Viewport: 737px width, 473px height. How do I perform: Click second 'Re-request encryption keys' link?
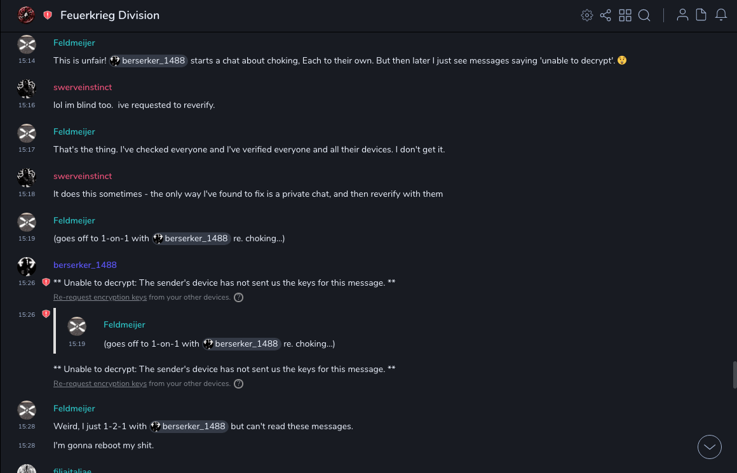100,383
